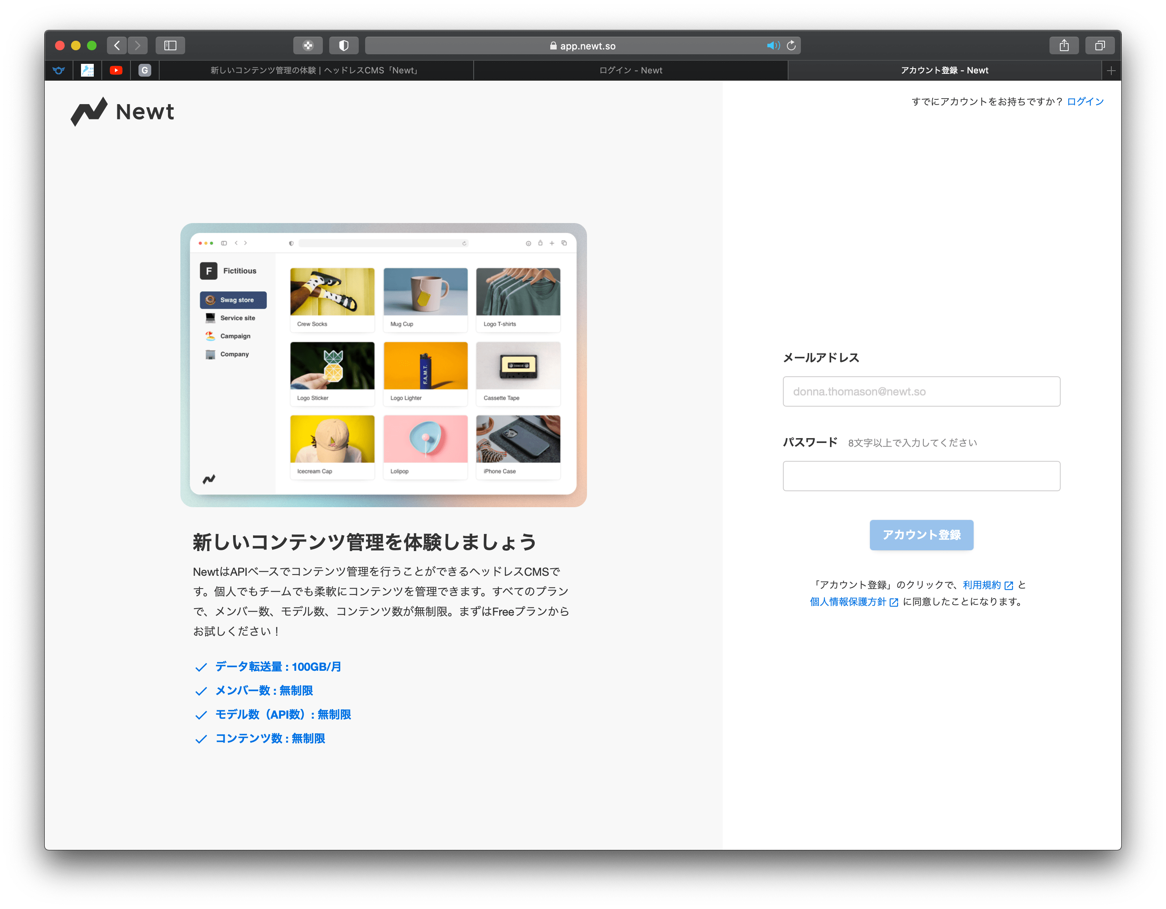Click the コンテンツ数 : 無制限 text
1166x909 pixels.
270,738
